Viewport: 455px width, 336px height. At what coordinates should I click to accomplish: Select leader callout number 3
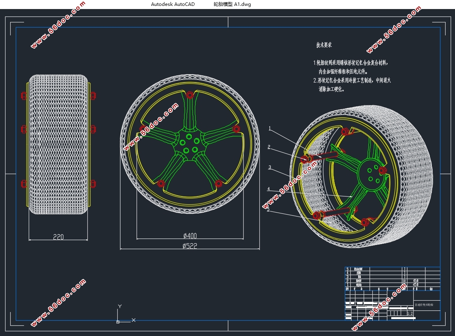(x=270, y=167)
